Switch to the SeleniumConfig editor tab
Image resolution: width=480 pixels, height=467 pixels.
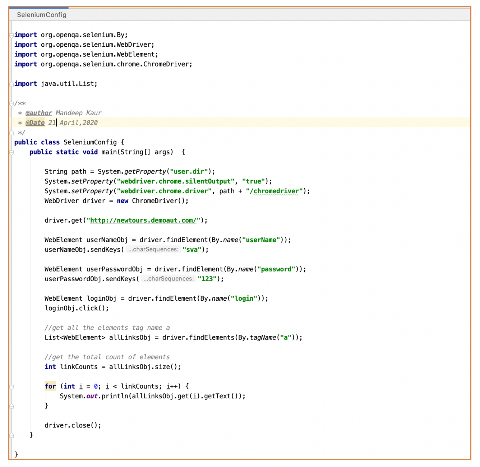click(41, 15)
